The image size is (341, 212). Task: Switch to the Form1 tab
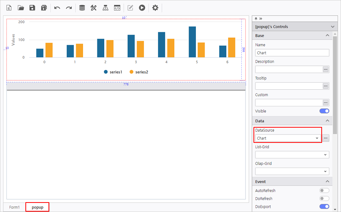click(x=14, y=207)
